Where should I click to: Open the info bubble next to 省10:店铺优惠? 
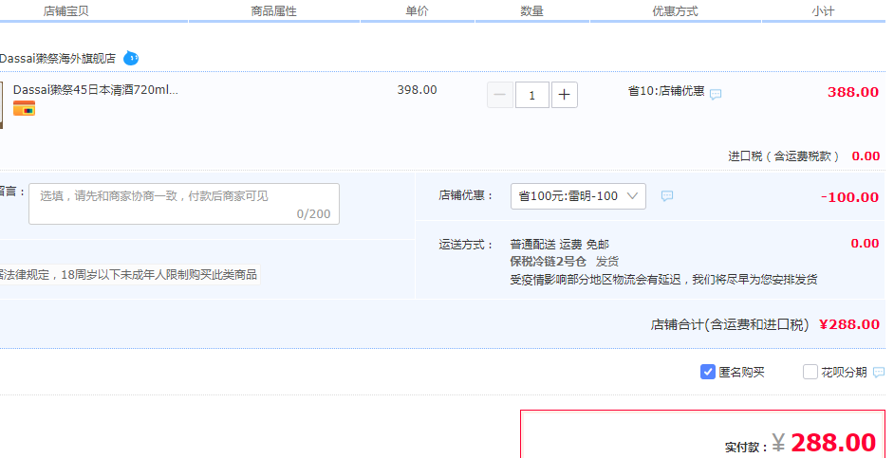[x=716, y=94]
